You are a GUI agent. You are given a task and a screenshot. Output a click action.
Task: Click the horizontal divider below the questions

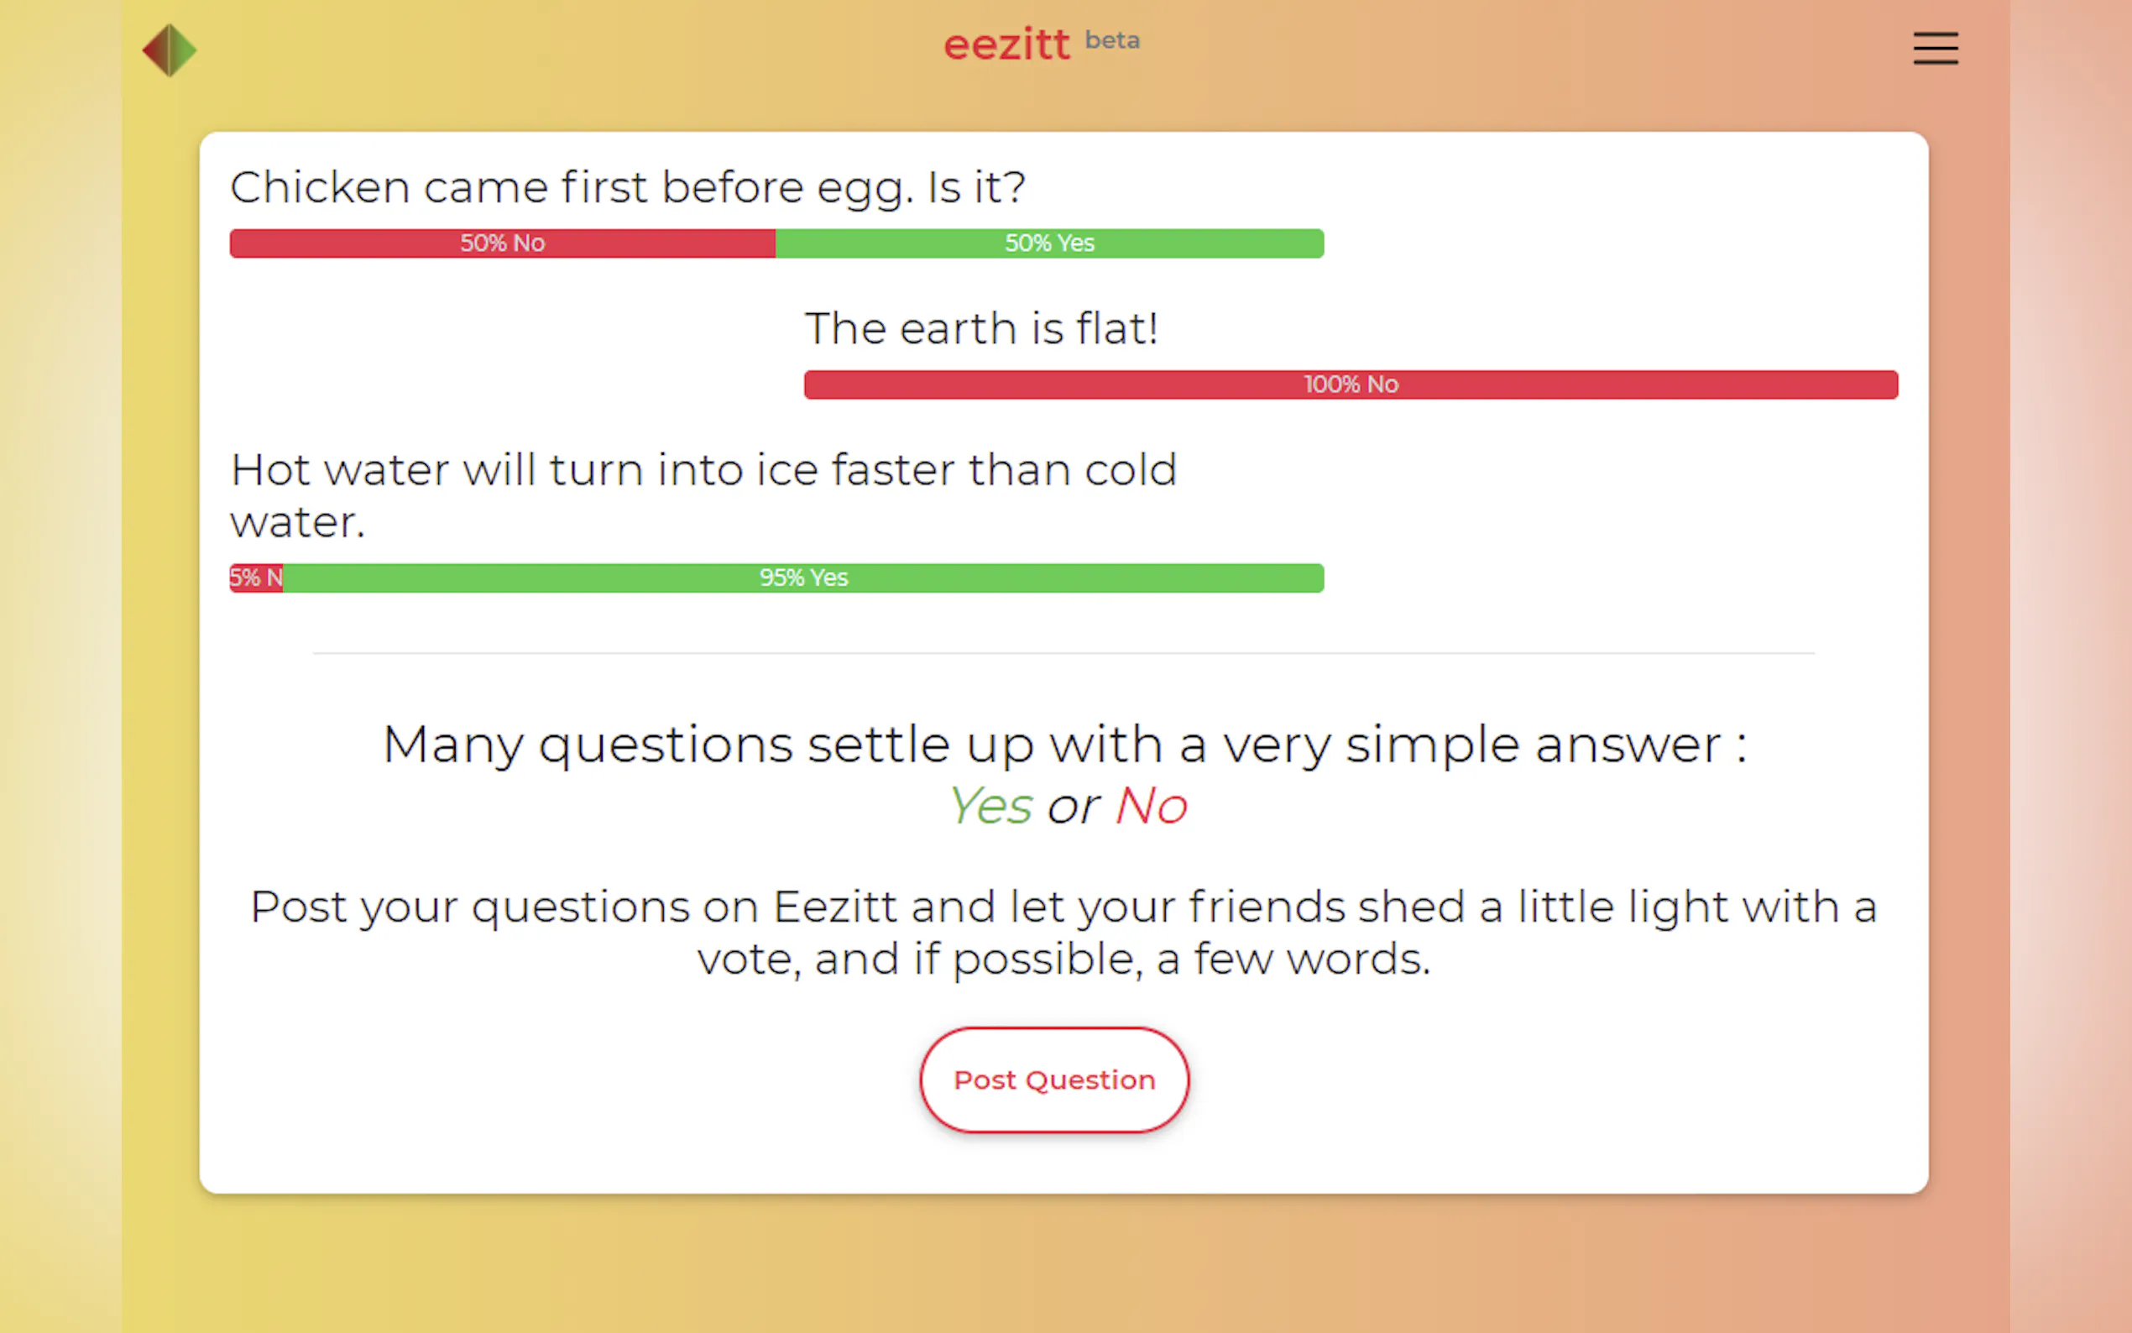tap(1063, 653)
